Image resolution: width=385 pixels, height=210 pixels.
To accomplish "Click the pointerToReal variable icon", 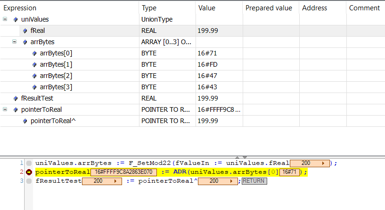I will 16,109.
